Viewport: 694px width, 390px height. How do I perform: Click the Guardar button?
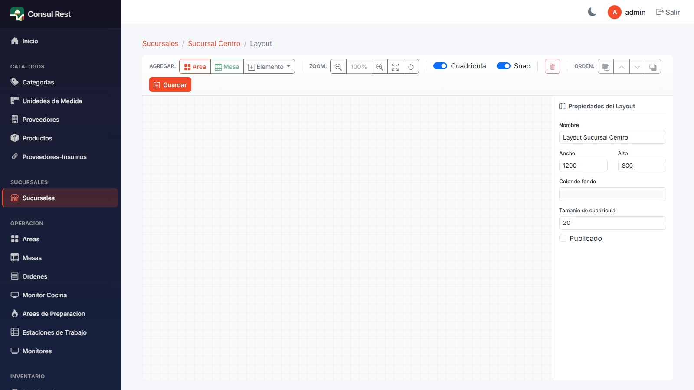pyautogui.click(x=170, y=85)
